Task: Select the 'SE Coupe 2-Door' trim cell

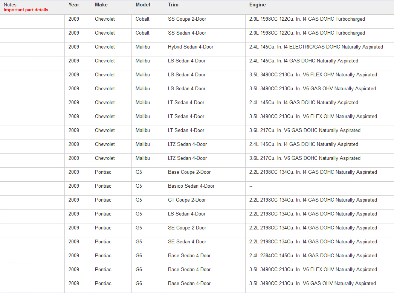Action: tap(187, 228)
